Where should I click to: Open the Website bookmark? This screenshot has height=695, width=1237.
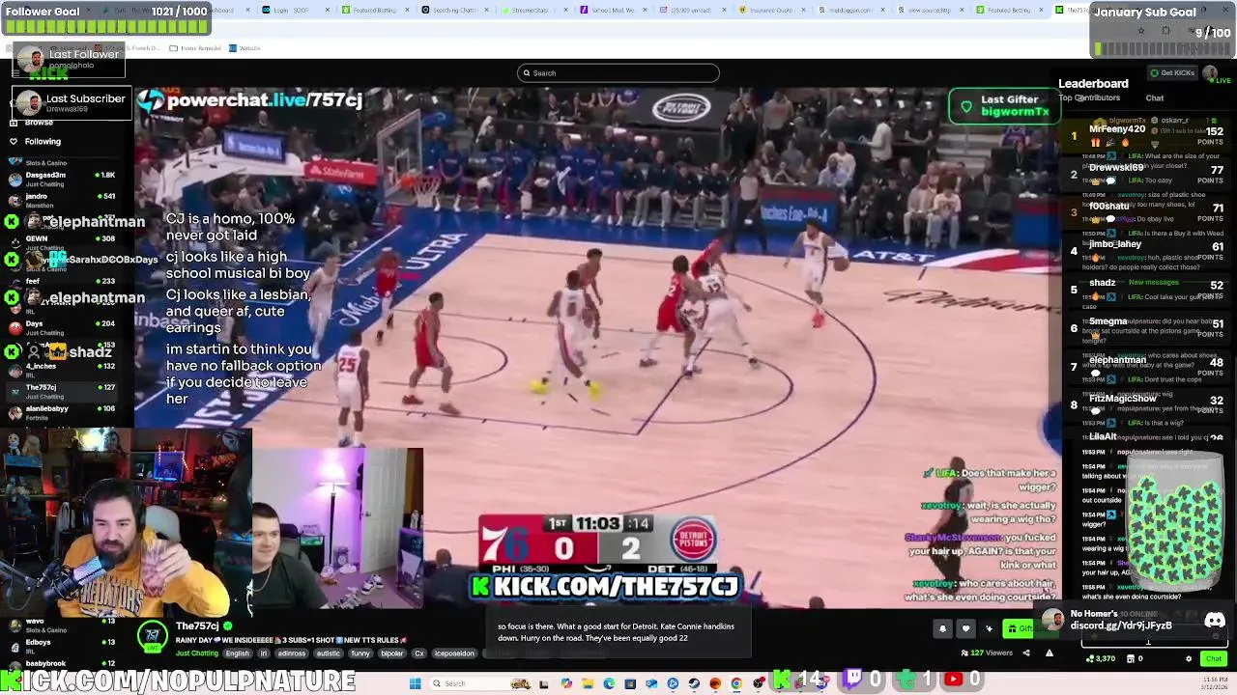click(x=245, y=48)
